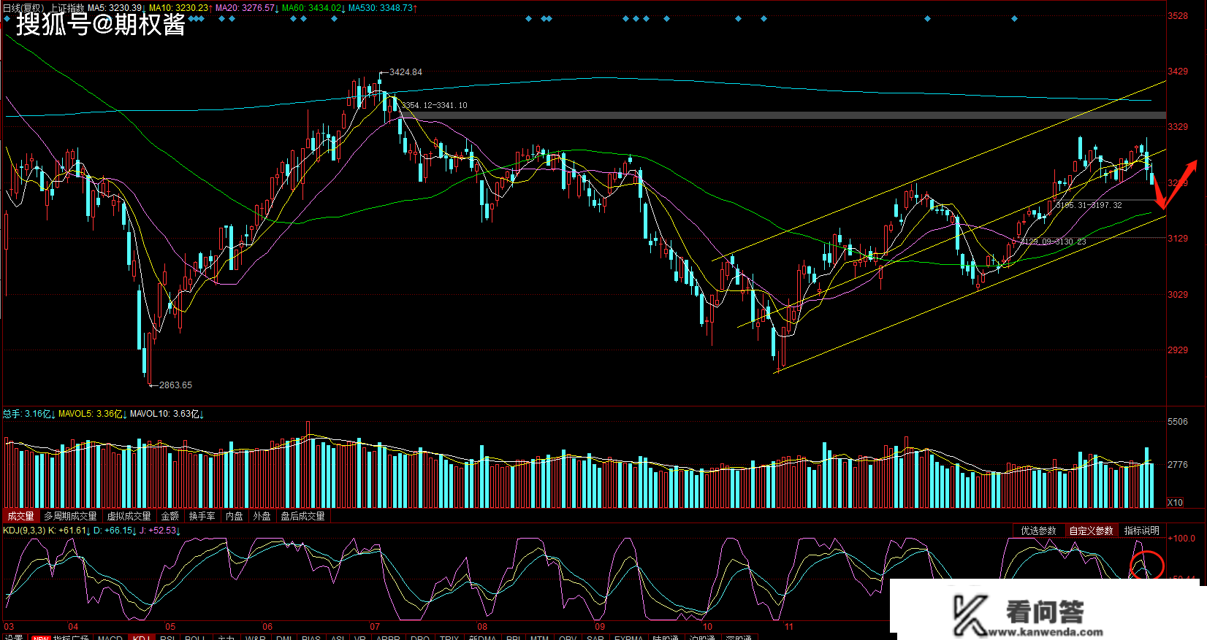Switch indicator to MACD
1207x640 pixels.
pos(110,637)
